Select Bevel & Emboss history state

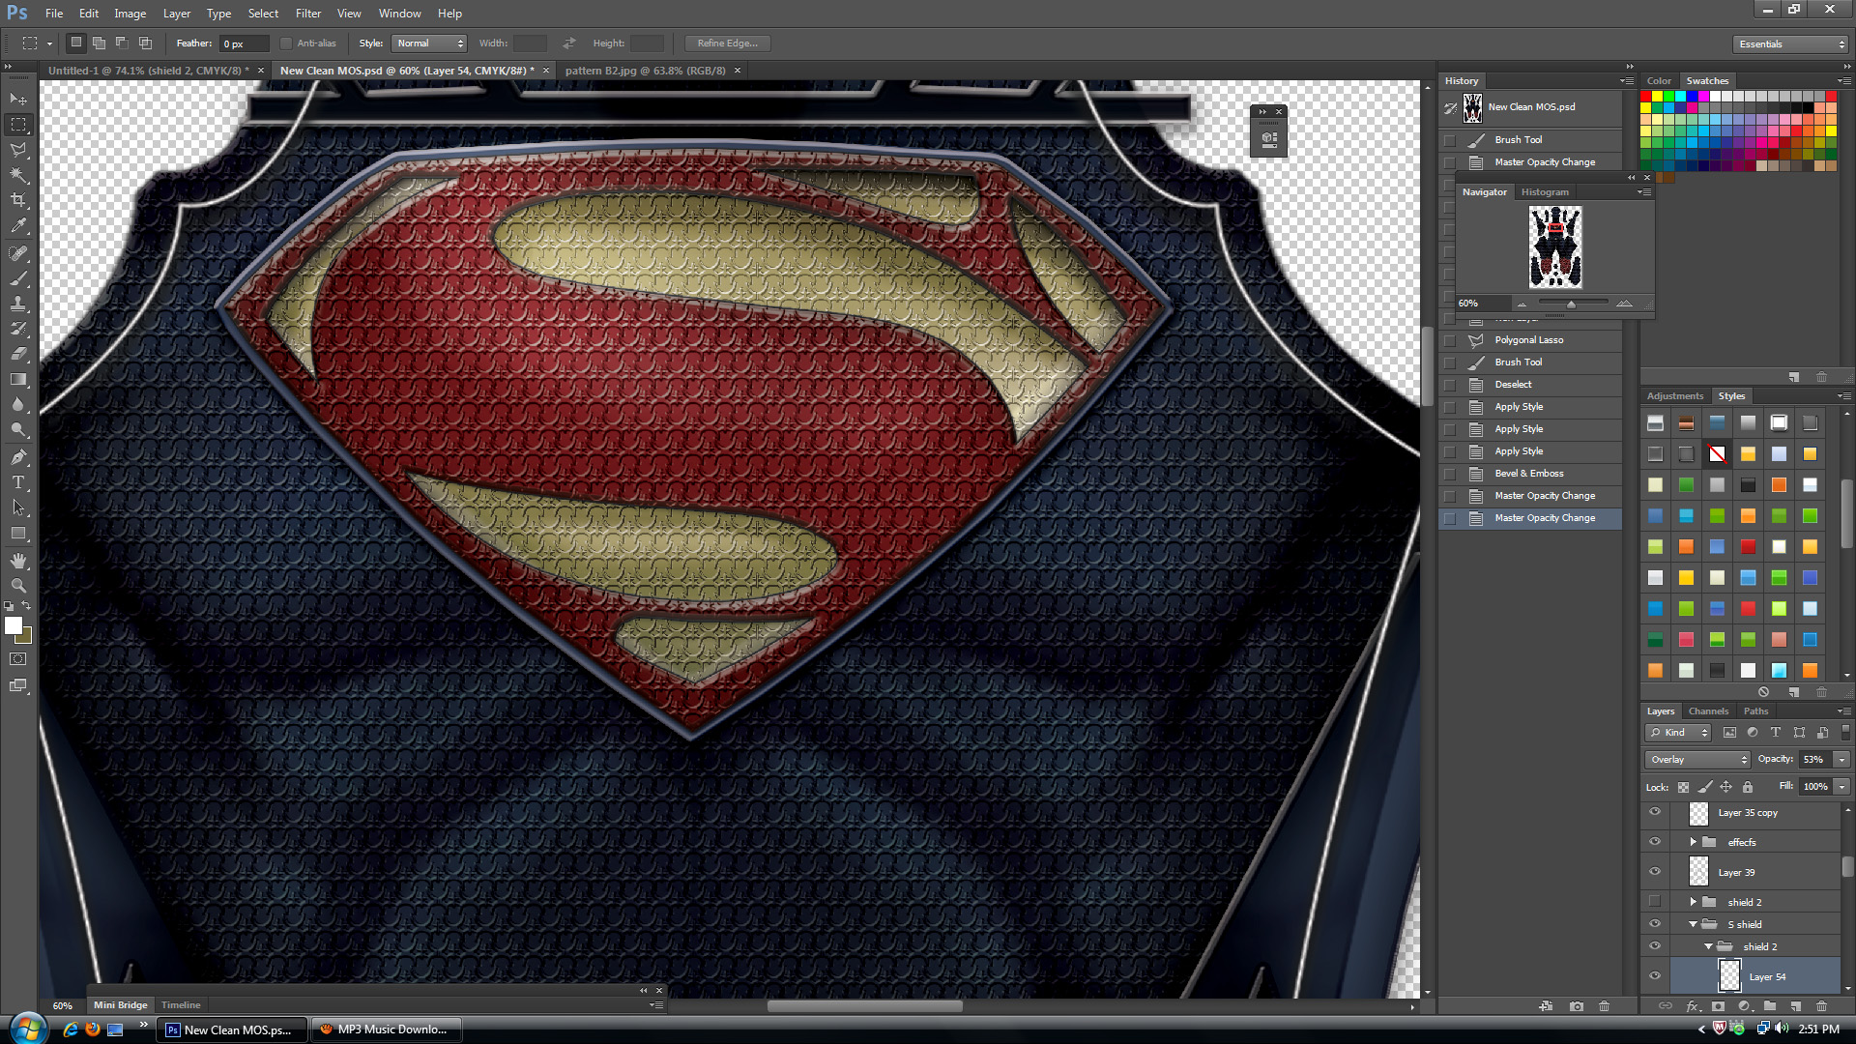[x=1529, y=474]
